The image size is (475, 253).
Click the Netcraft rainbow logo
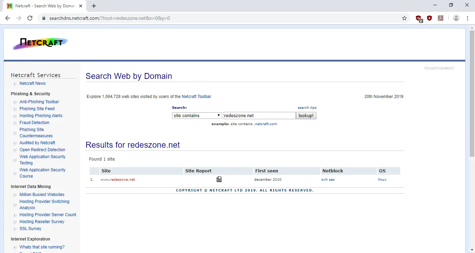point(40,43)
